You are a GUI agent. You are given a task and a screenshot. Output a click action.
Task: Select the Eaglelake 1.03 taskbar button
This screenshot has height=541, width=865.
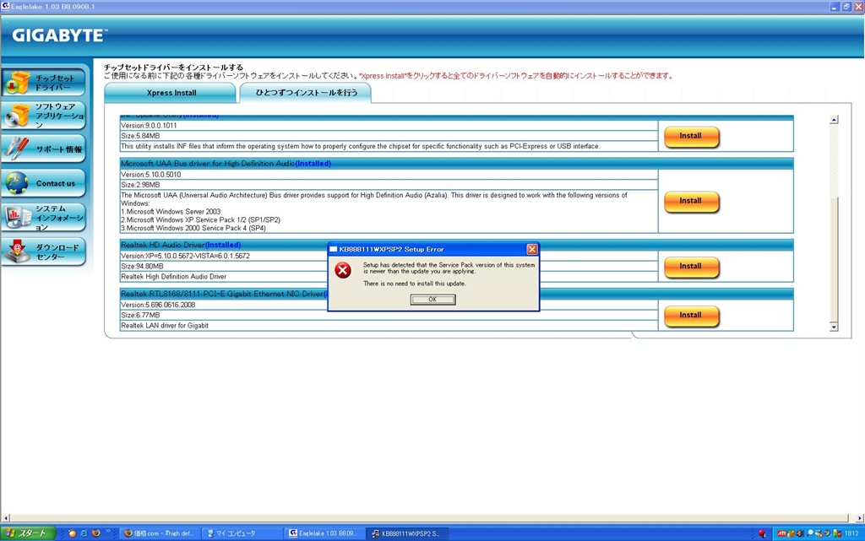click(x=325, y=533)
